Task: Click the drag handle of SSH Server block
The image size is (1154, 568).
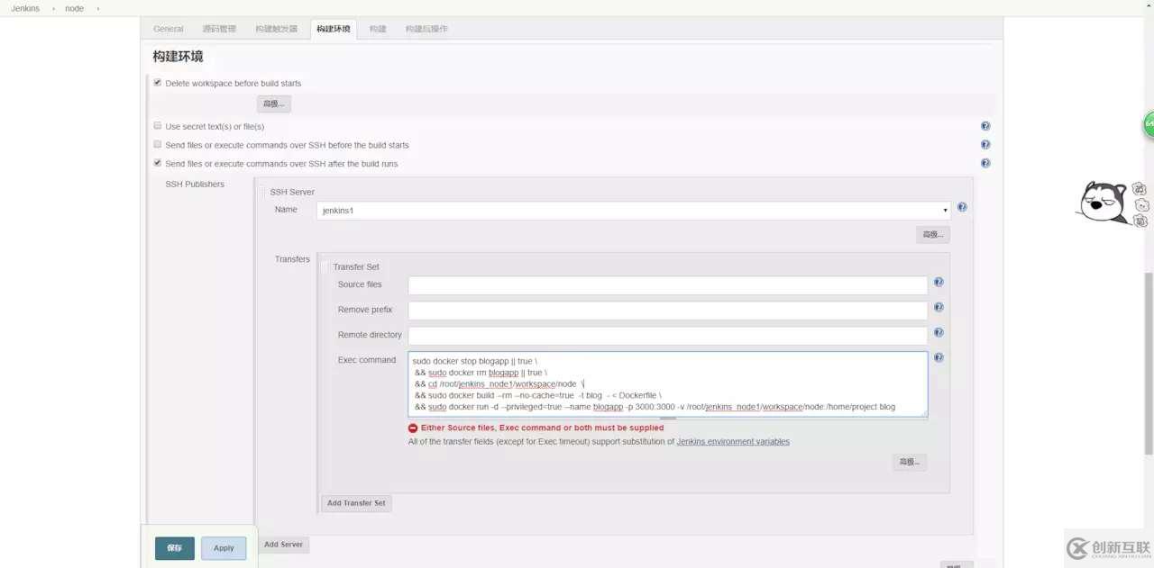Action: coord(262,192)
